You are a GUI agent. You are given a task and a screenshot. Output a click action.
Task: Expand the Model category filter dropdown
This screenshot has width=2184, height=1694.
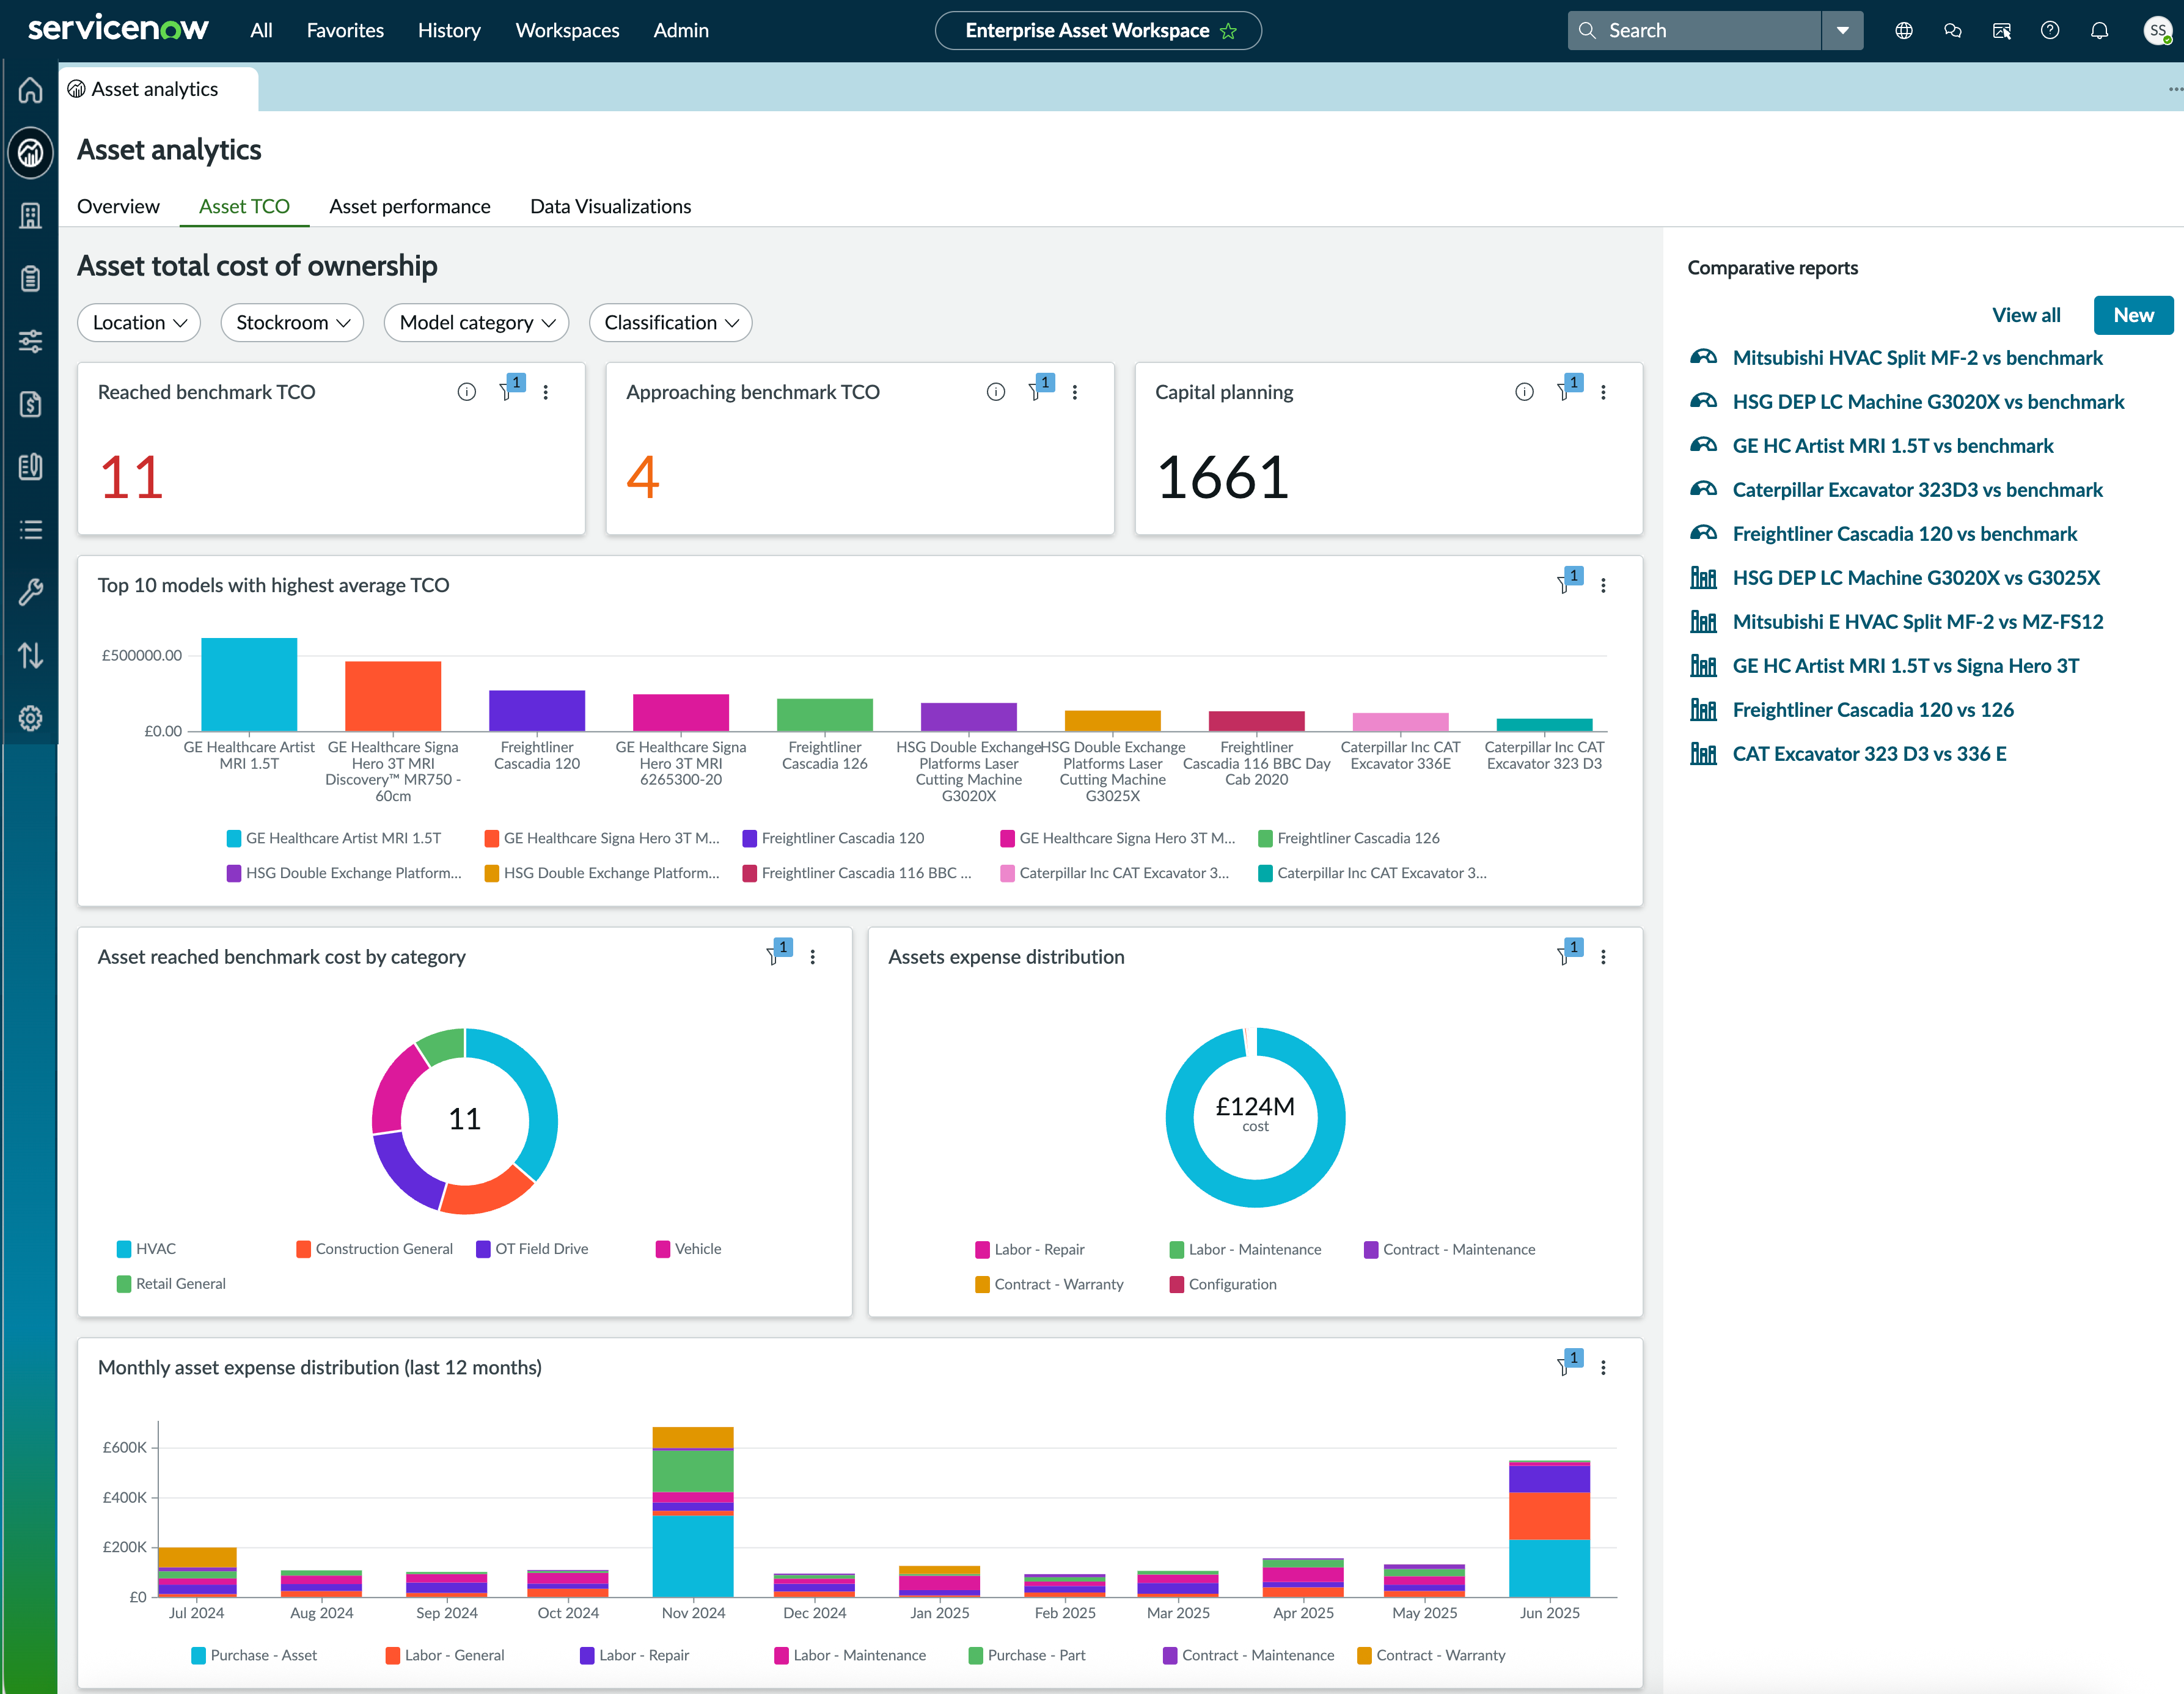[476, 323]
